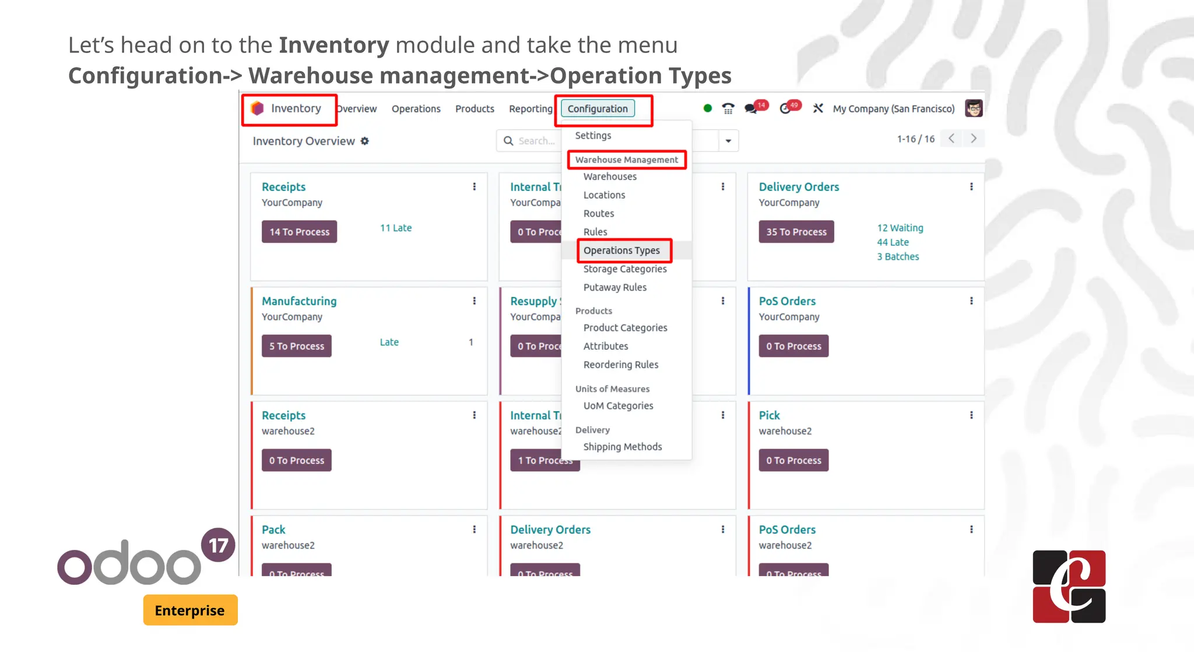1194x671 pixels.
Task: Click the search magnifier icon
Action: click(x=508, y=141)
